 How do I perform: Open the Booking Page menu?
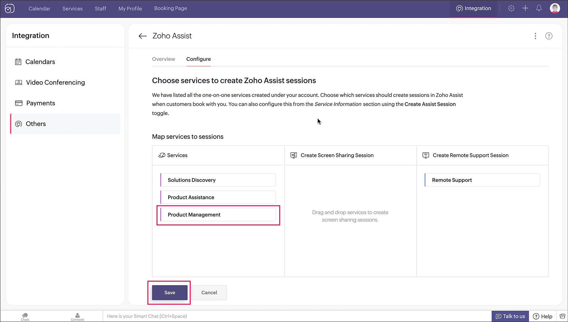tap(171, 8)
